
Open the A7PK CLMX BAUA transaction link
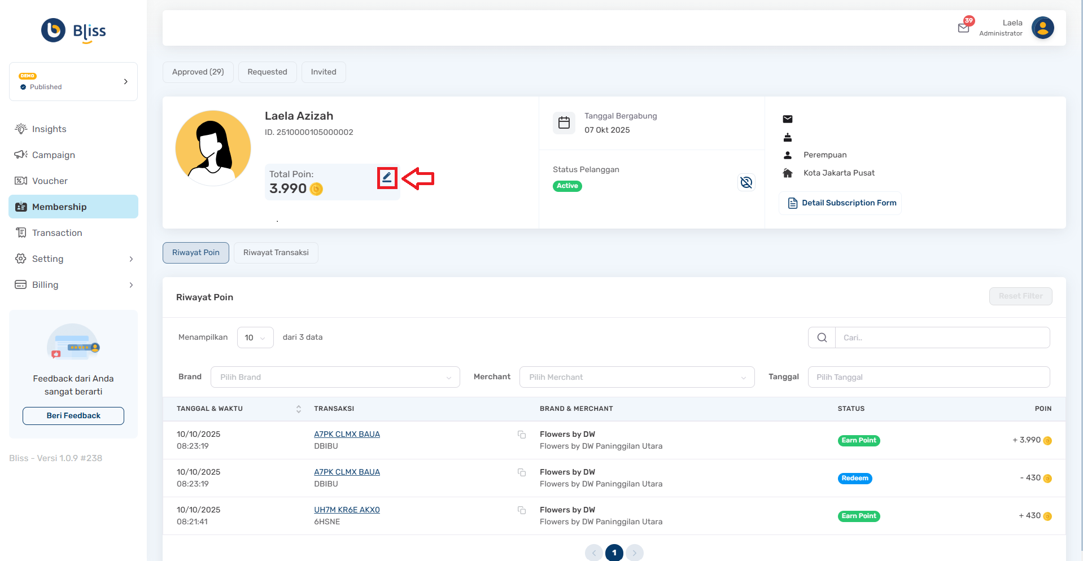pyautogui.click(x=347, y=435)
